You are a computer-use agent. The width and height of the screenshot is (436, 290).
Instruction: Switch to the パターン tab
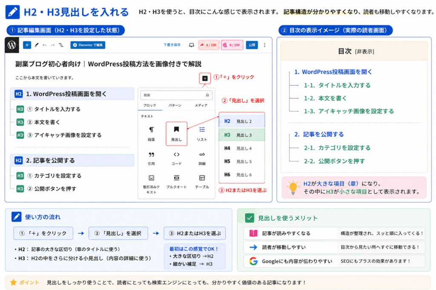[175, 105]
